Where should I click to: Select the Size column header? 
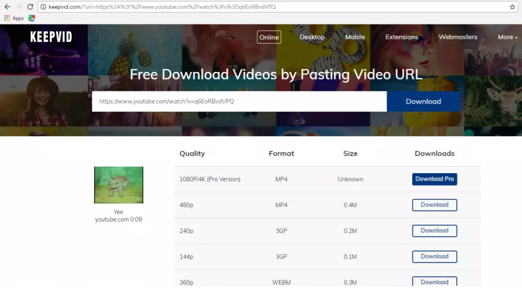coord(350,154)
